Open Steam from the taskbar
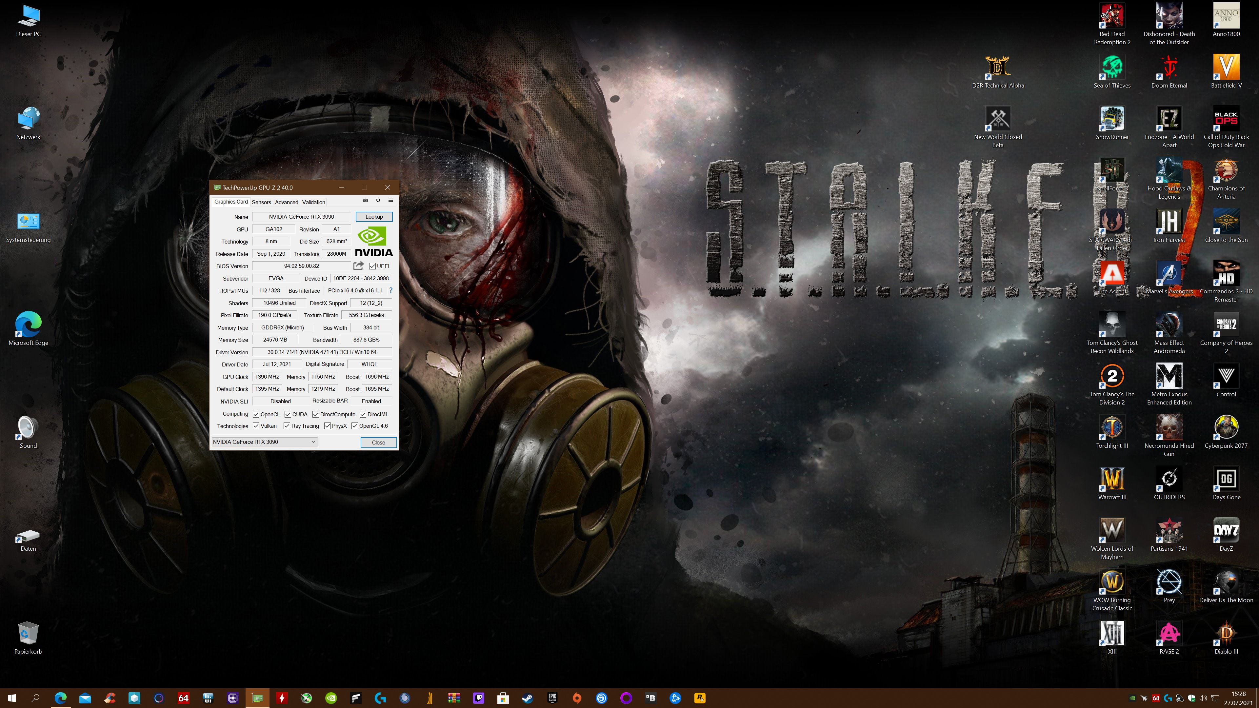 pyautogui.click(x=527, y=698)
